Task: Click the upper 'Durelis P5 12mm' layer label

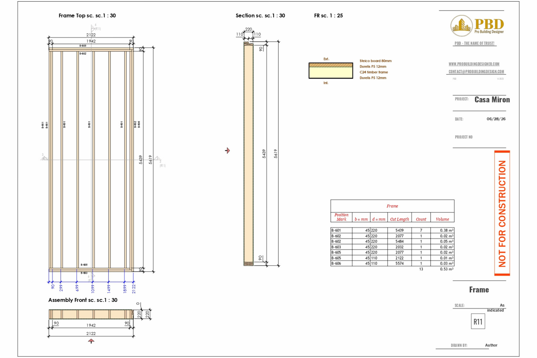Action: [373, 66]
